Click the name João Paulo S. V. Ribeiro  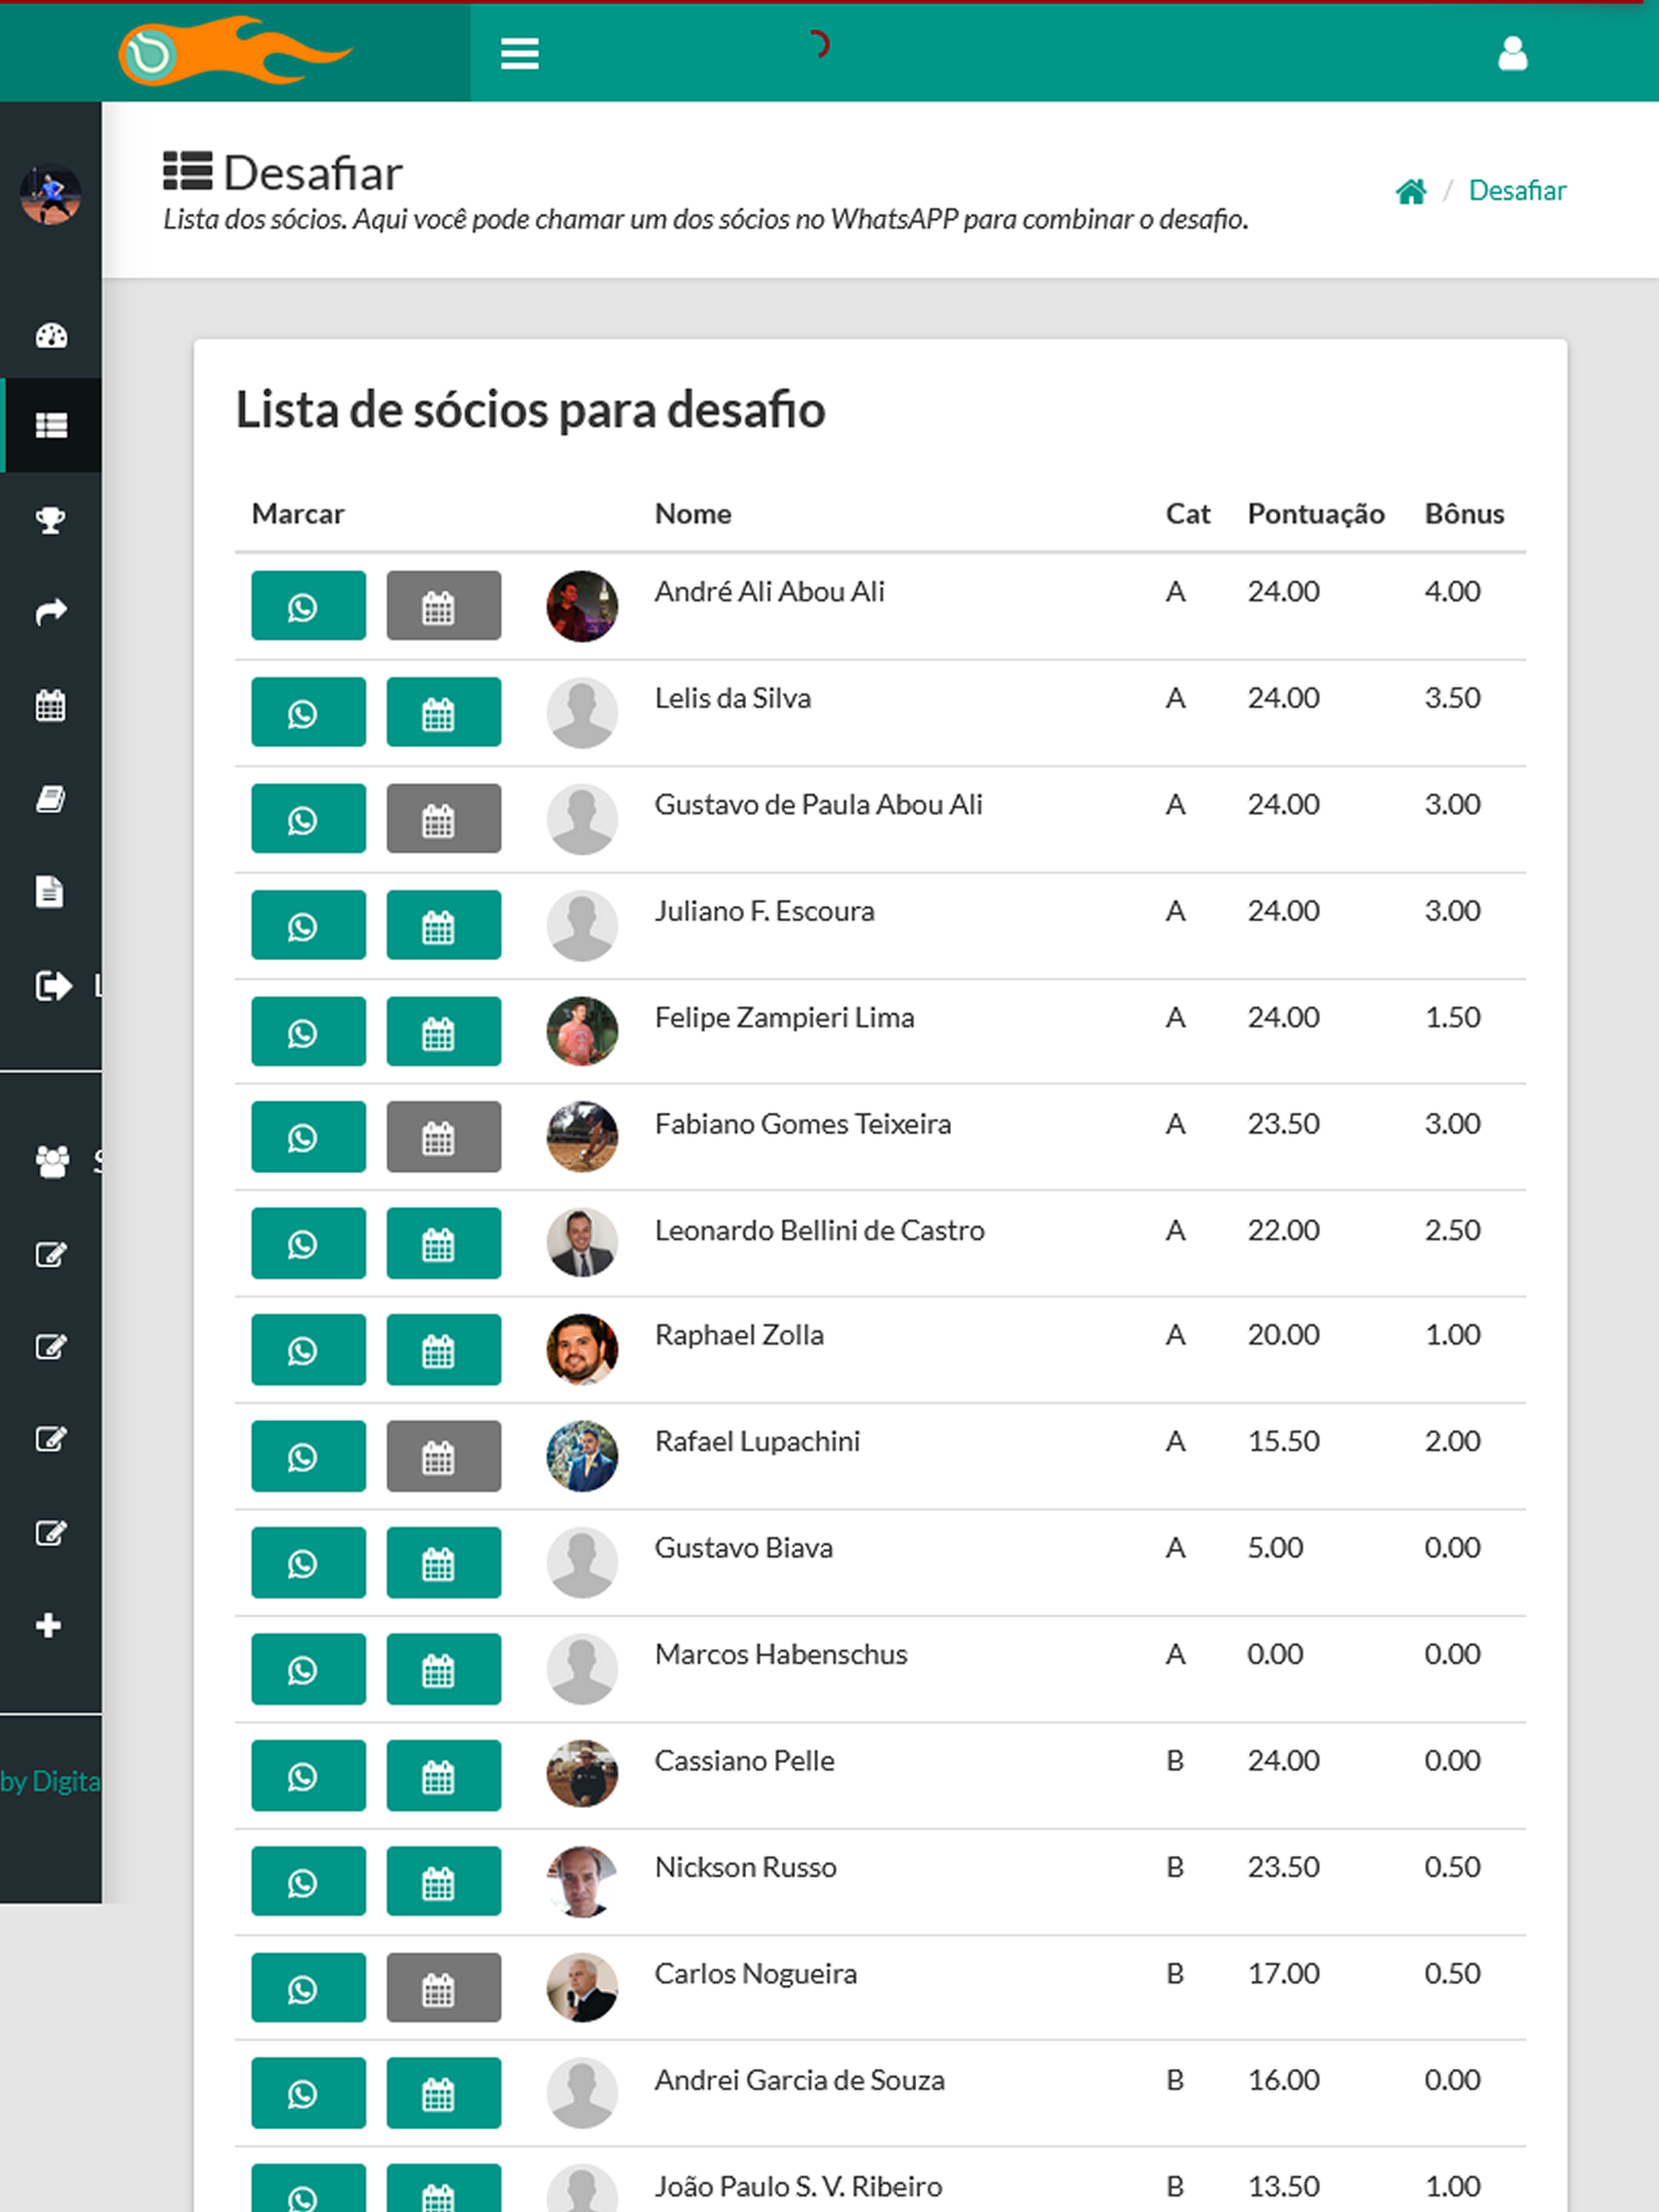799,2187
